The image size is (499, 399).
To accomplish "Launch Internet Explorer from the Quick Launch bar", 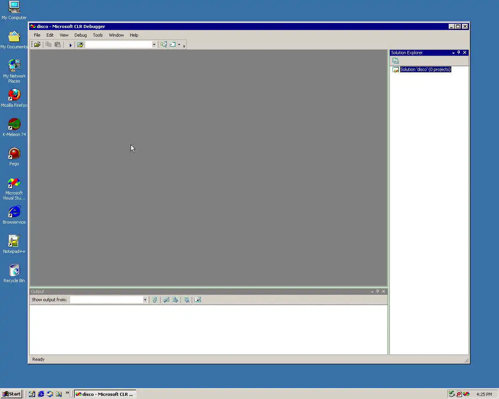I will coord(41,394).
